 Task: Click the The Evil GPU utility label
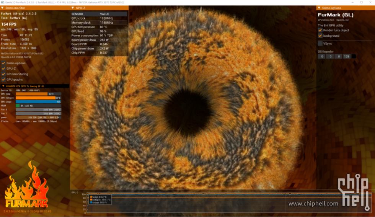[331, 25]
